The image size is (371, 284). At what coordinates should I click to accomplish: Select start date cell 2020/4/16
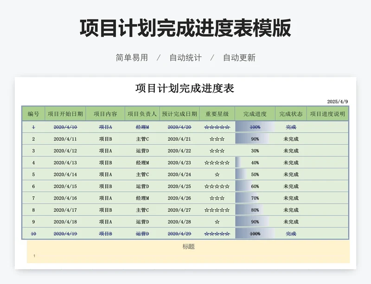[x=65, y=198]
